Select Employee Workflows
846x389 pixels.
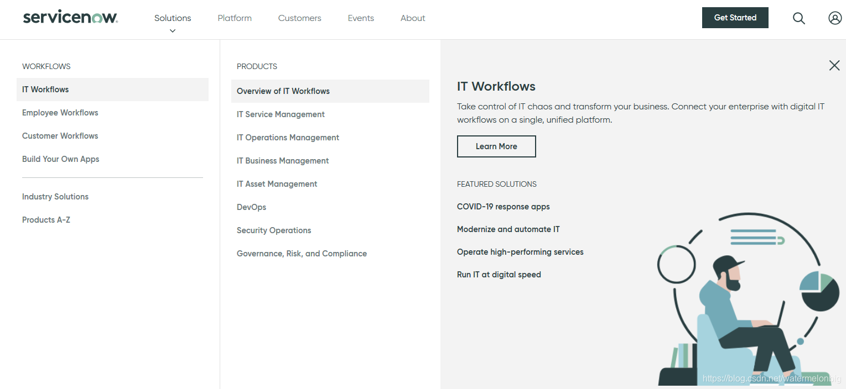tap(60, 113)
